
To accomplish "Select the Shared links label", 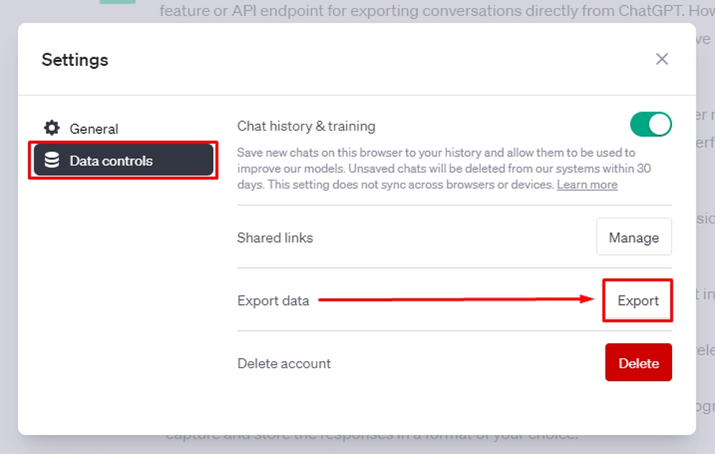I will click(275, 238).
